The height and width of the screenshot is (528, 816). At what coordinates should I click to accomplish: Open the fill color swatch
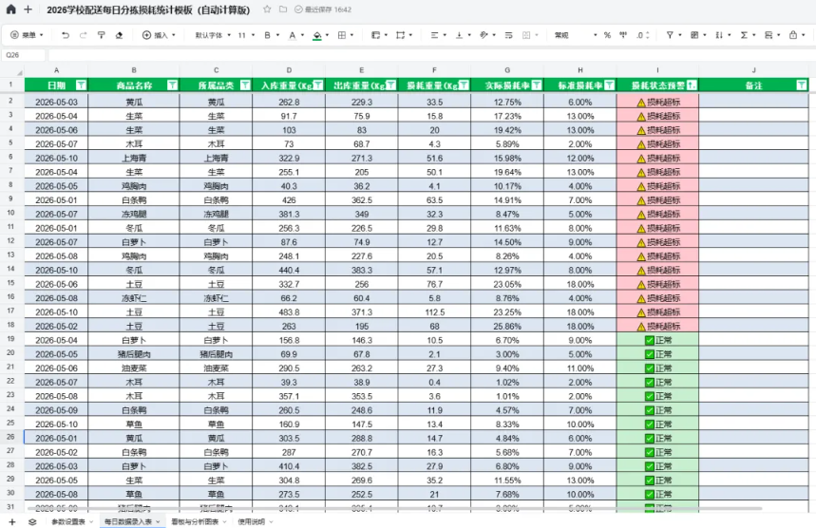317,35
